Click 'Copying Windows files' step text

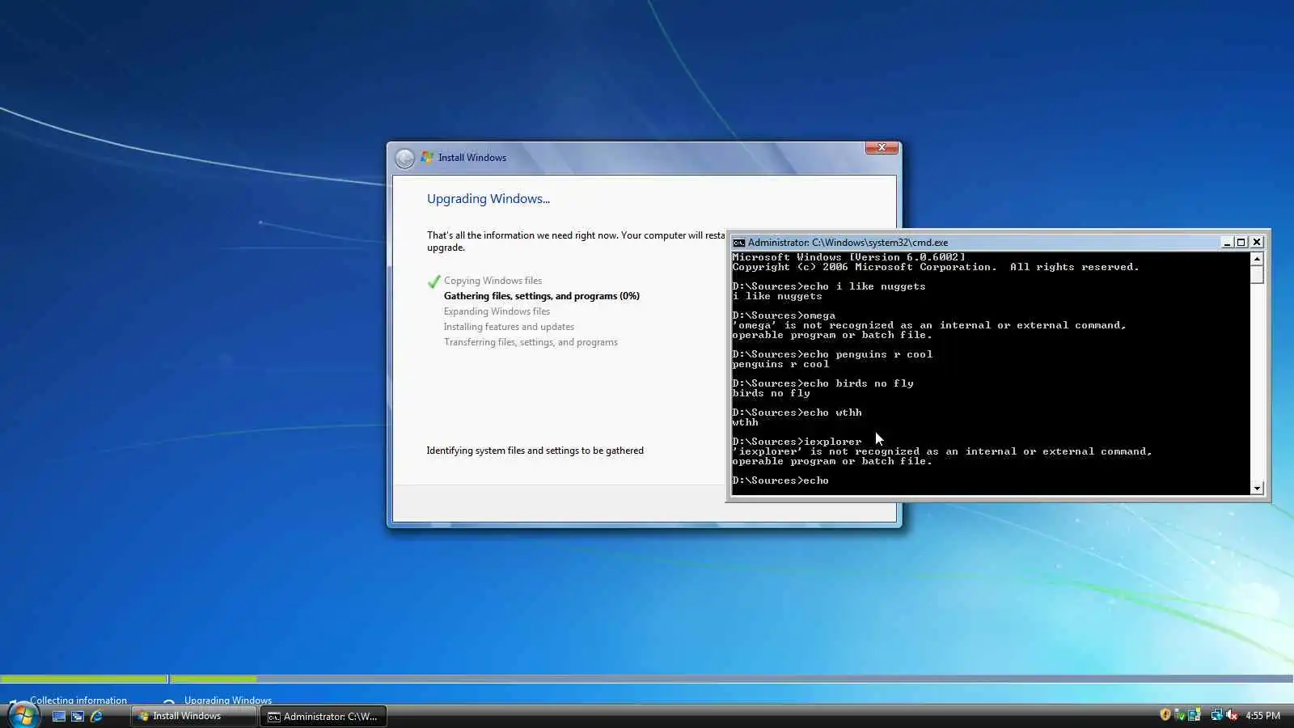click(493, 281)
